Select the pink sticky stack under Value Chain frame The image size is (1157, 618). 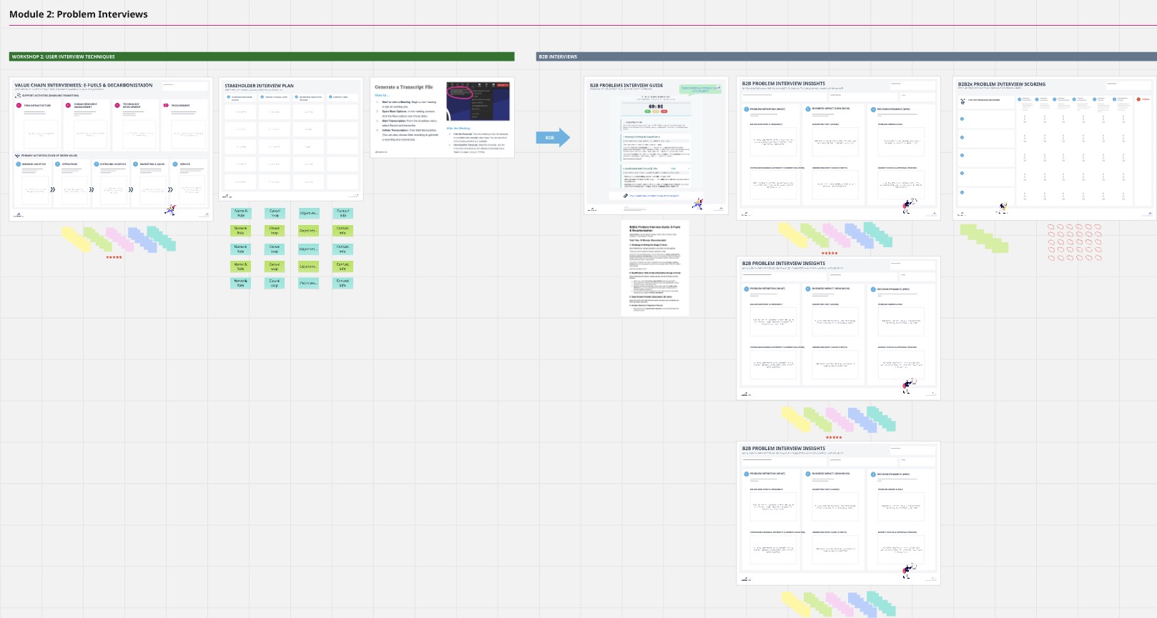(120, 239)
